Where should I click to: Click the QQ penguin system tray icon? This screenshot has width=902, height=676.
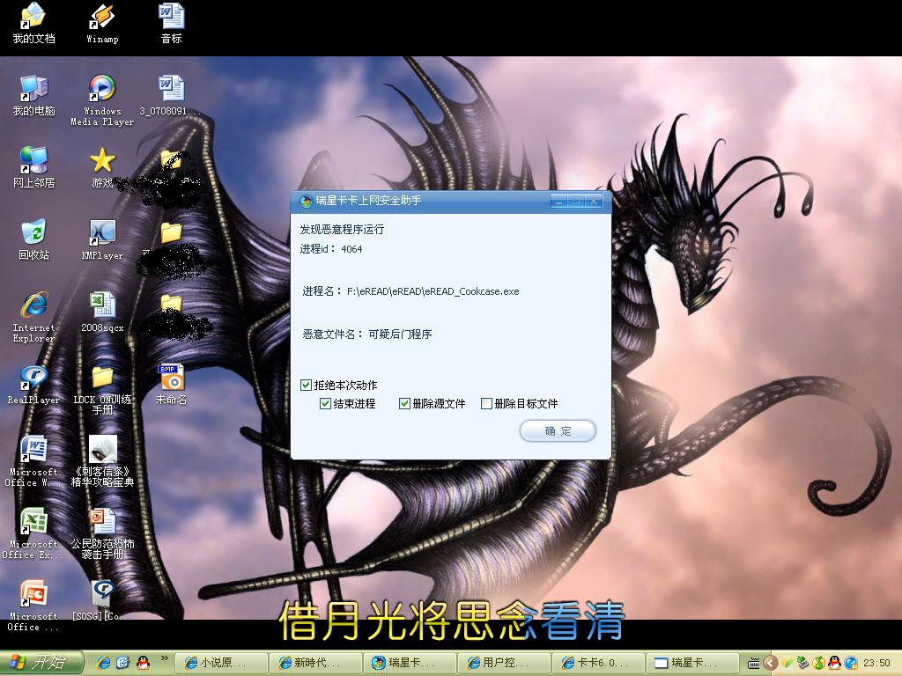(x=835, y=663)
